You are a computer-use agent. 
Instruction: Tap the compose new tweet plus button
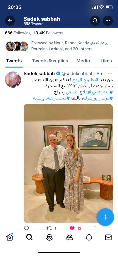[x=105, y=217]
